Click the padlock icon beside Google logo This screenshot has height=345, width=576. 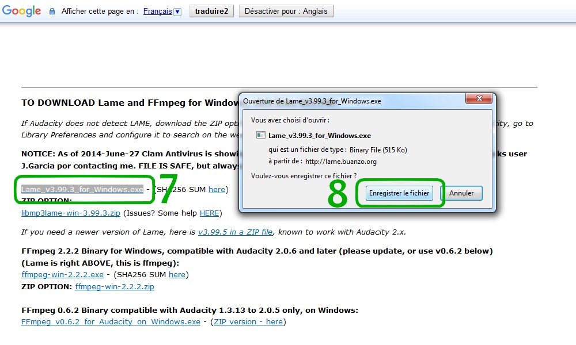point(52,11)
